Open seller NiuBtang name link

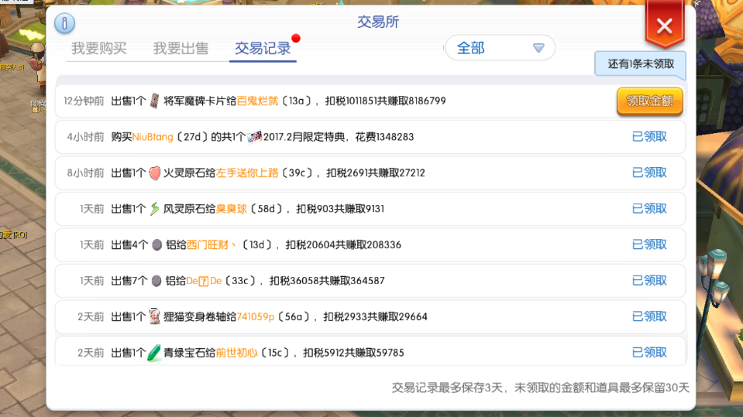click(153, 137)
